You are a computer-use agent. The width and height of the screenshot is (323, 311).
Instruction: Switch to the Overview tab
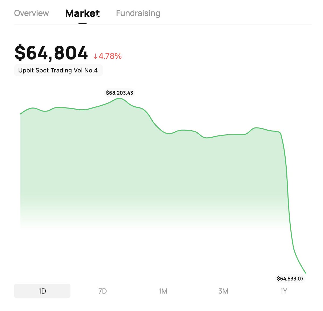pos(31,13)
